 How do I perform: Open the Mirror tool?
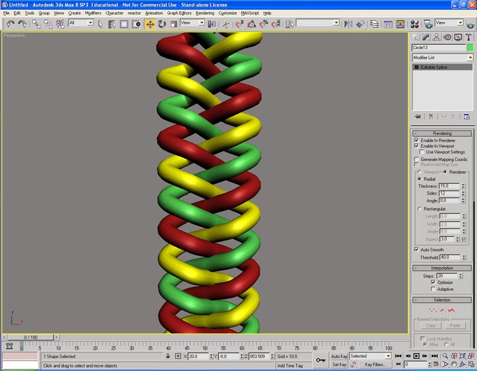coord(348,24)
